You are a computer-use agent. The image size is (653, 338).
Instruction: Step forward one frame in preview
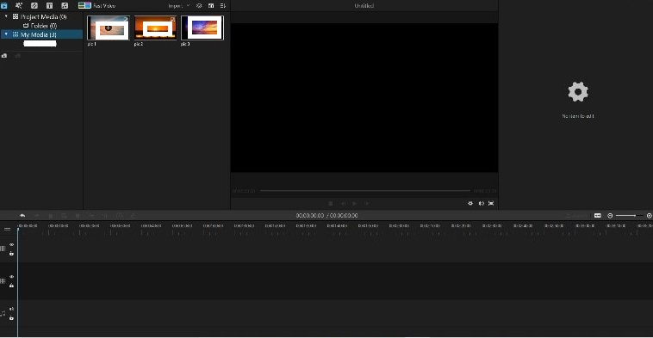click(x=366, y=203)
